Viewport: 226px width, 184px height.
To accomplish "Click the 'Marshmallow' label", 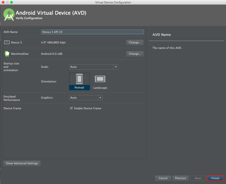I will (20, 54).
